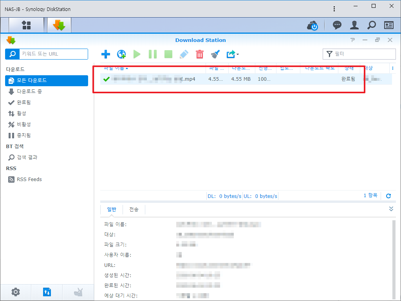
Task: Collapse the details panel with double chevron
Action: coord(391,209)
